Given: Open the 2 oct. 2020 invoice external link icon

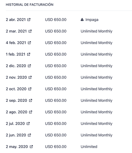Looking at the screenshot, I should 30,89.
